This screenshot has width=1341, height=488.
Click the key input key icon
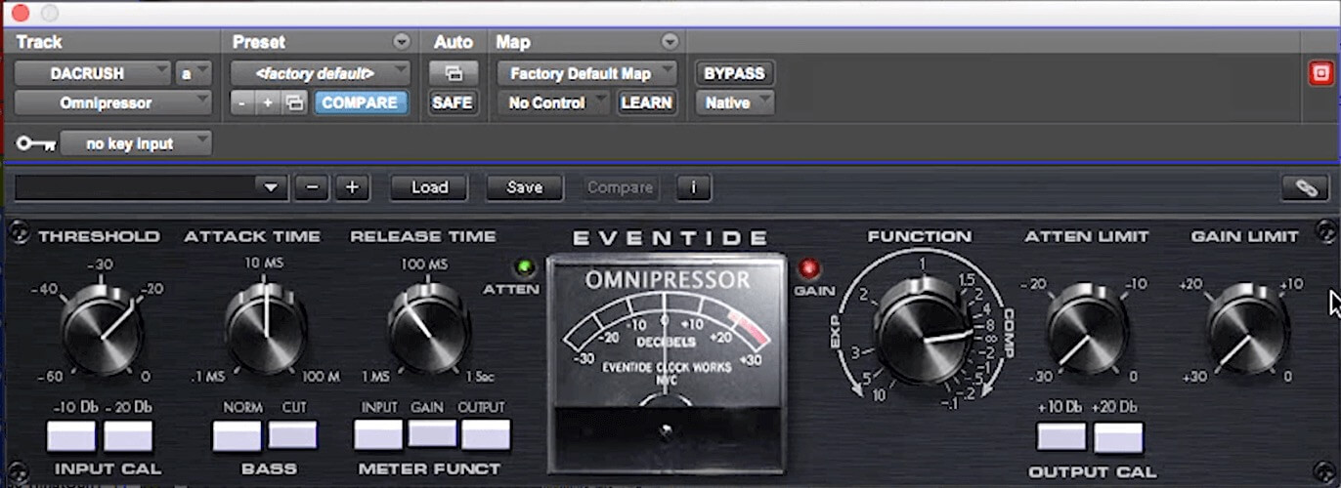click(36, 143)
